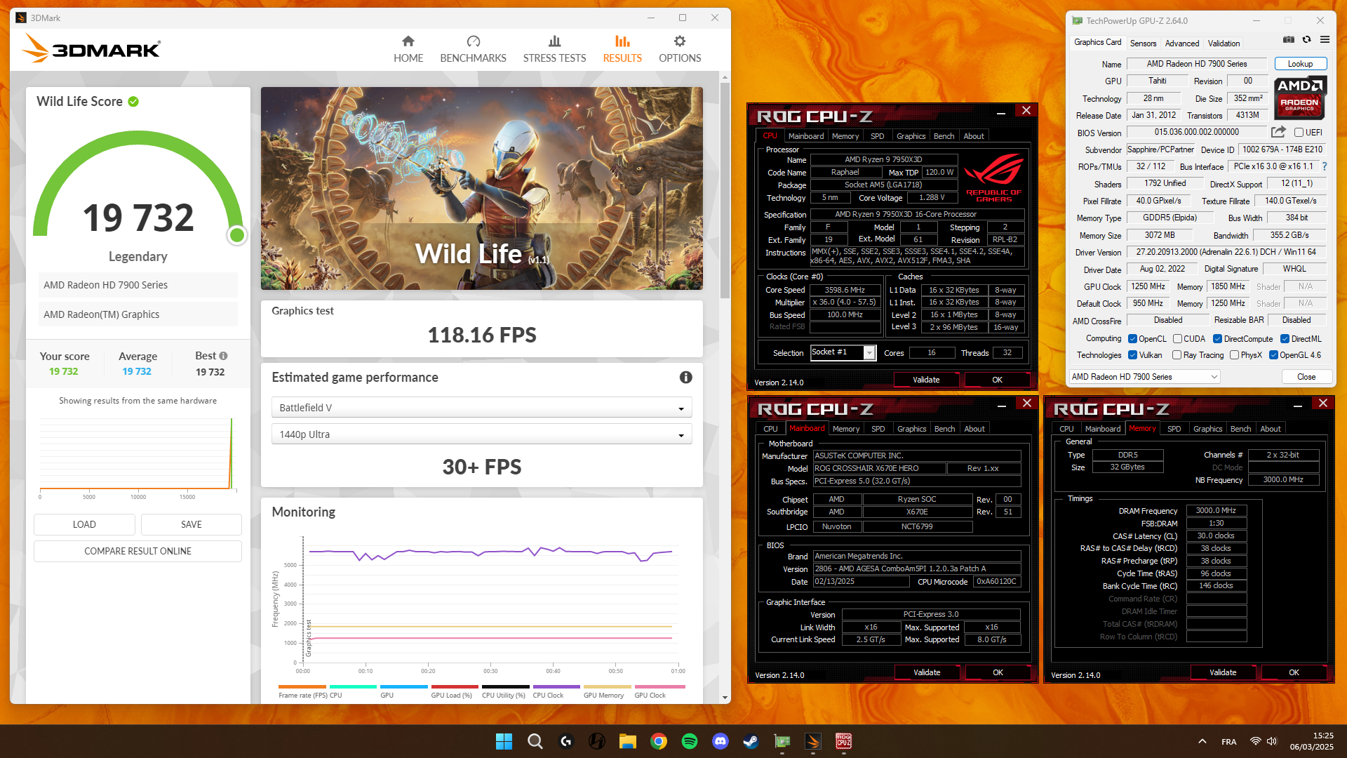This screenshot has width=1347, height=758.
Task: Open Socket #1 selection dropdown
Action: pos(843,352)
